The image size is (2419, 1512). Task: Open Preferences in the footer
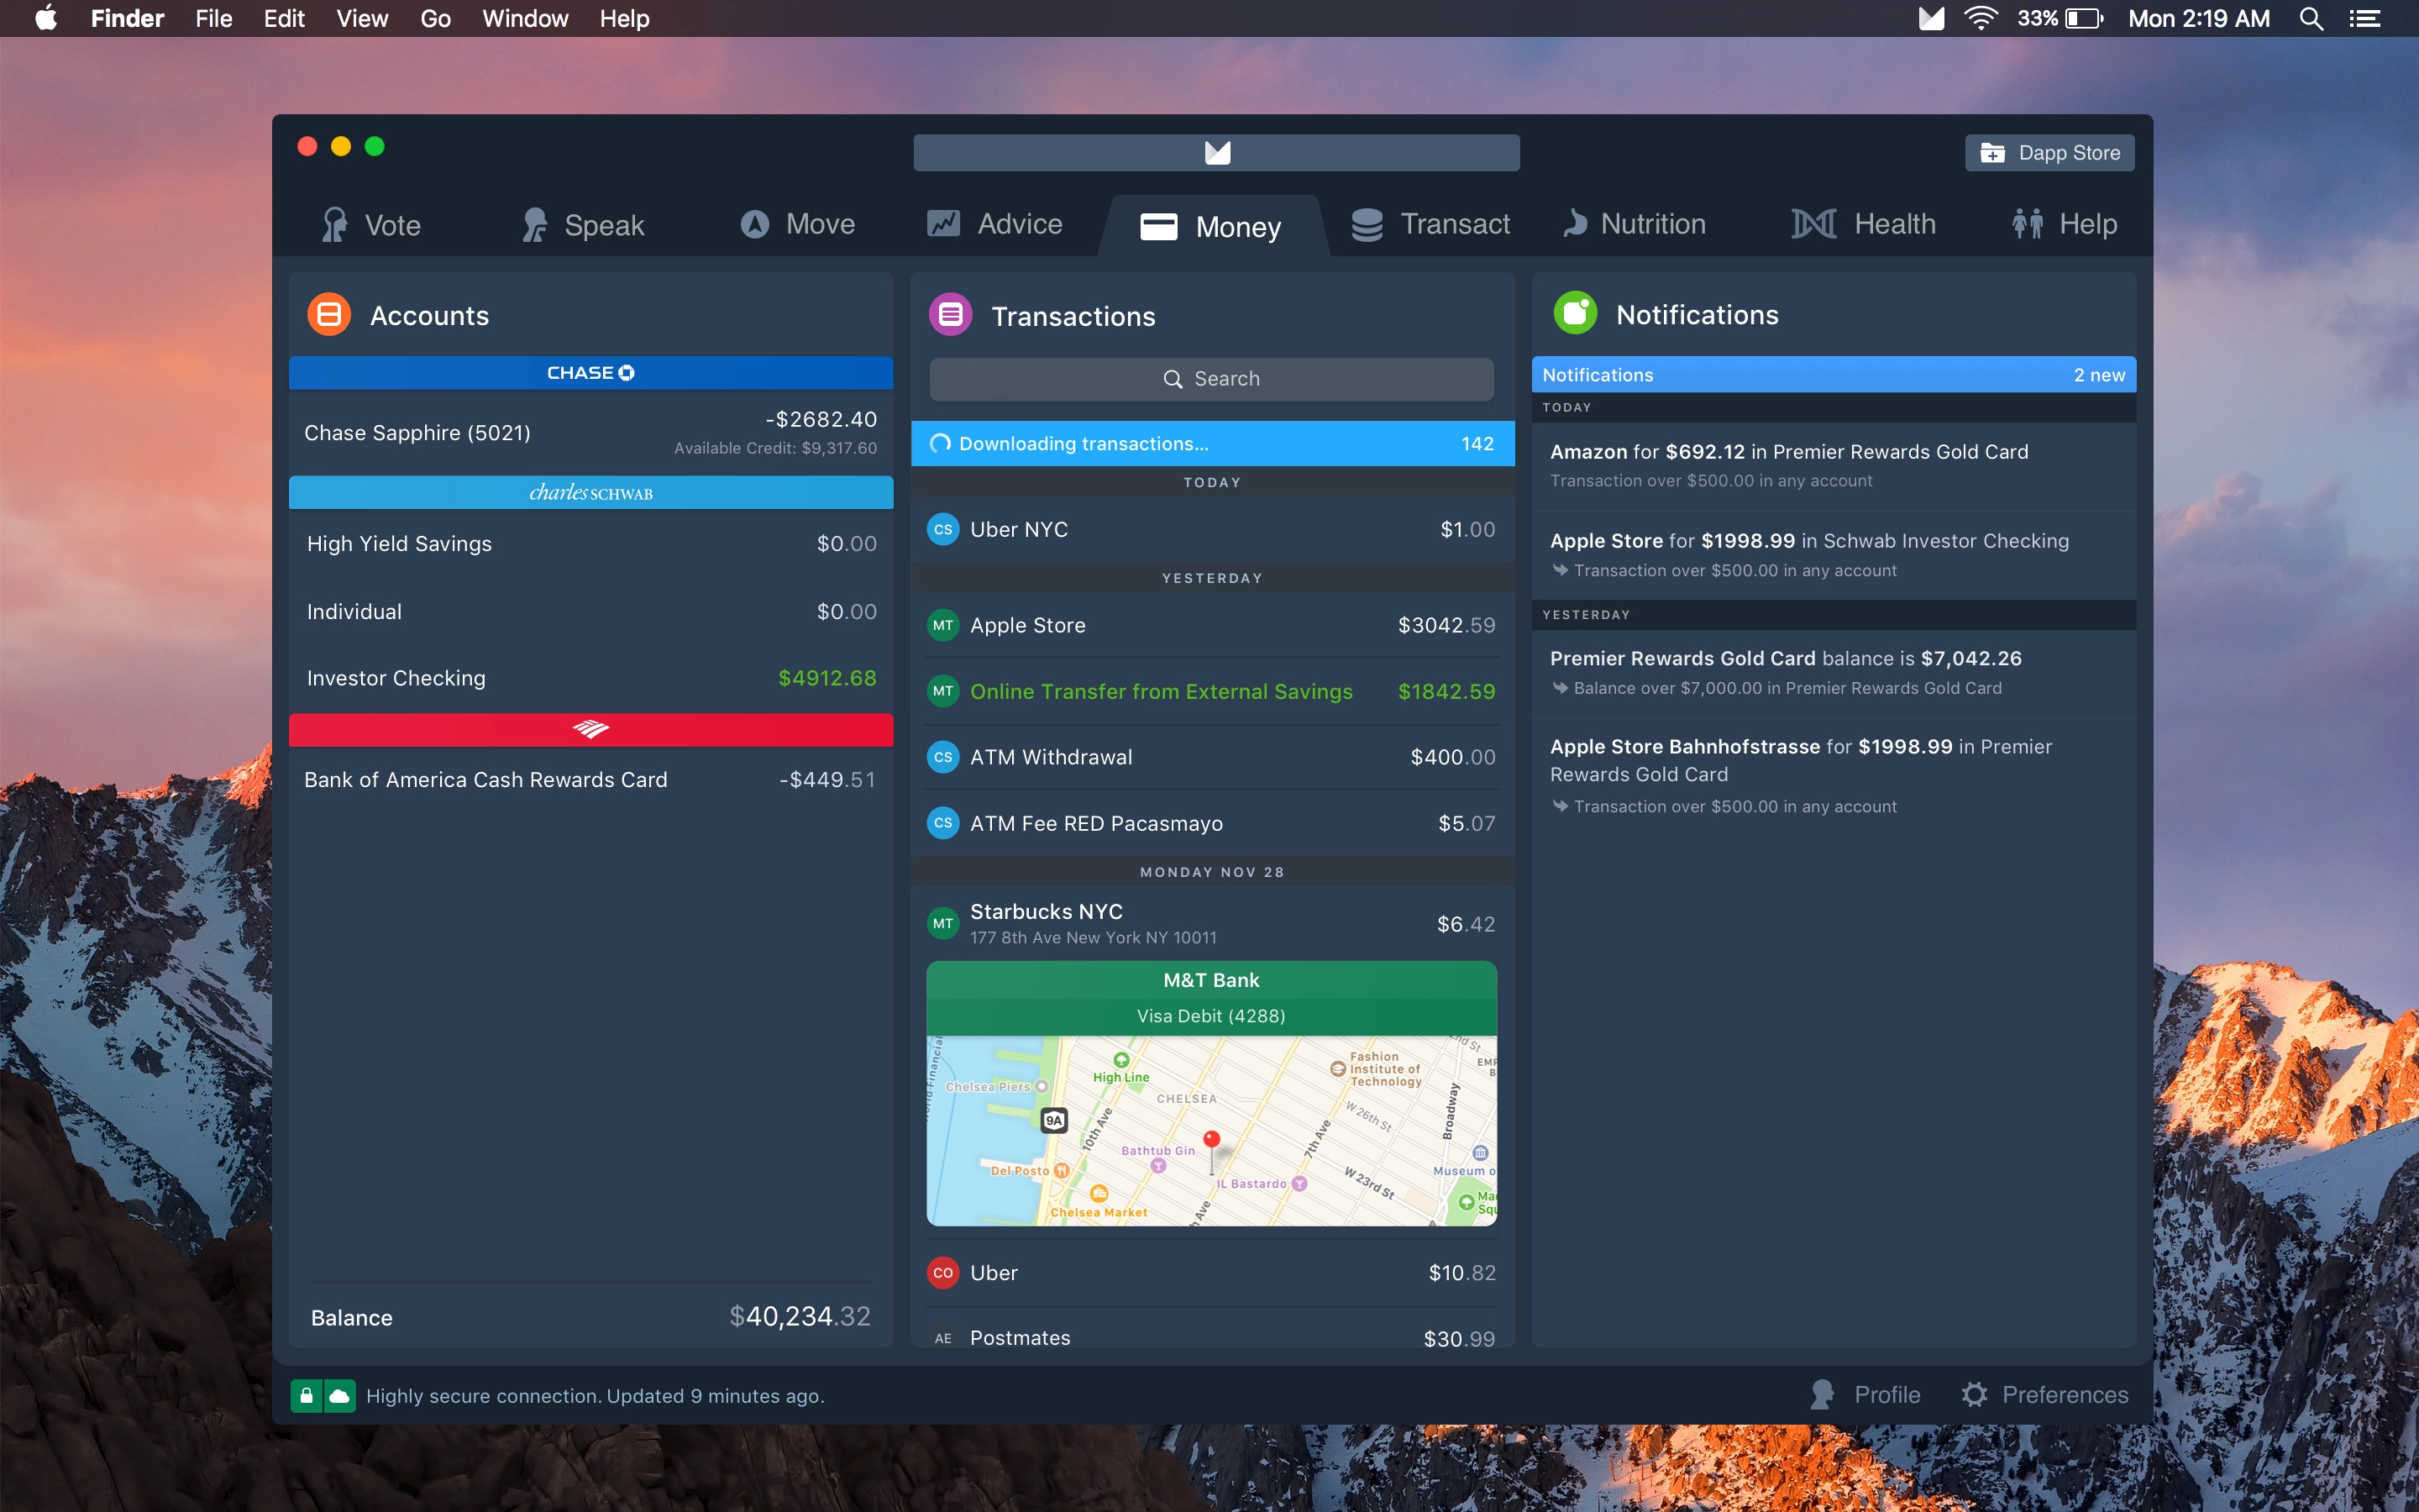point(2044,1395)
